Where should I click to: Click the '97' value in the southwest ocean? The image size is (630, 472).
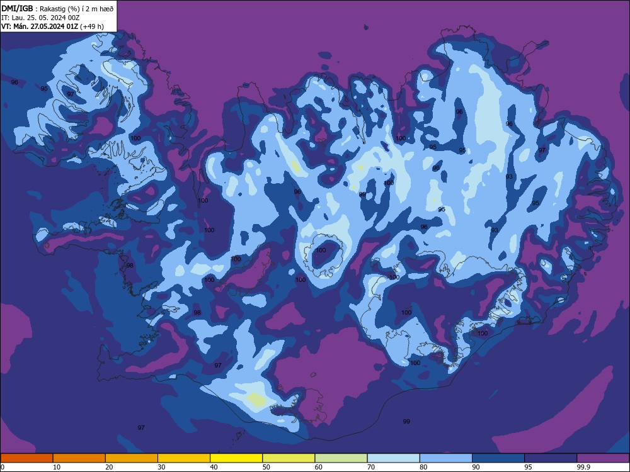(x=141, y=427)
